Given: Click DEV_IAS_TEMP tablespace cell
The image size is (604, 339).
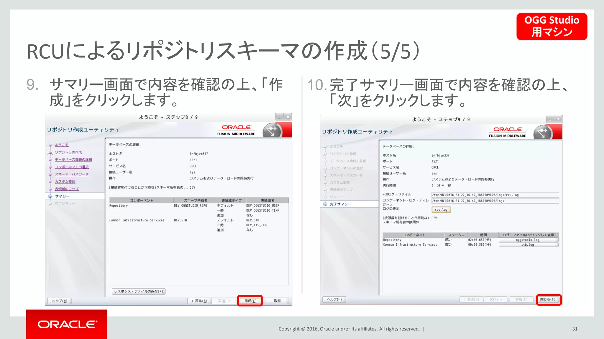Looking at the screenshot, I should coord(257,225).
